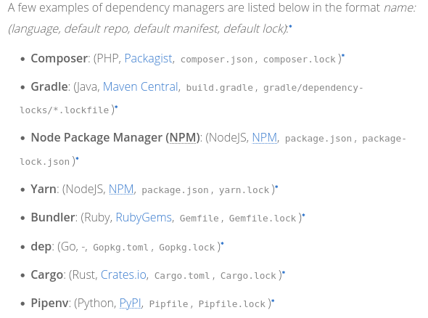Click blue dot marker after Pipfile.lock
Image resolution: width=428 pixels, height=318 pixels.
(273, 301)
